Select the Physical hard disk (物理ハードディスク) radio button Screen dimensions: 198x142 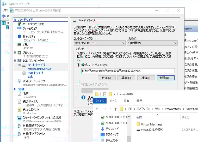[x=78, y=84]
